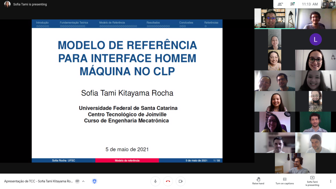Select the video tile showing two people together
This screenshot has height=189, width=336.
point(275,81)
